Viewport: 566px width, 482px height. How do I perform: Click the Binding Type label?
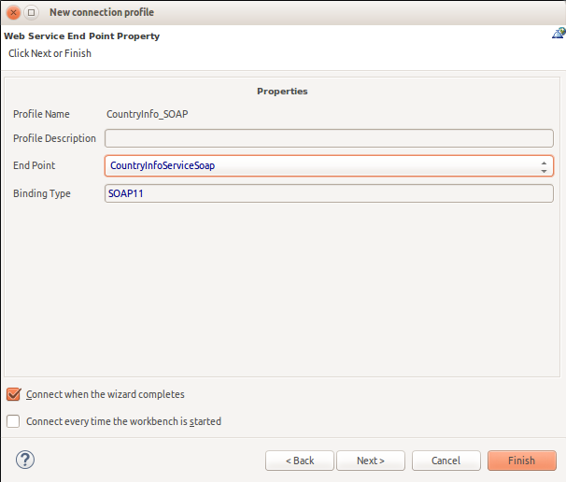tap(42, 193)
